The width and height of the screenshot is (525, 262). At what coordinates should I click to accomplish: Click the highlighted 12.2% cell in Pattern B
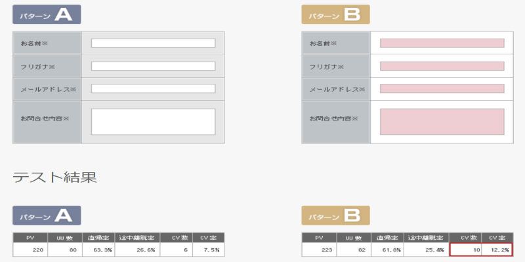[497, 250]
